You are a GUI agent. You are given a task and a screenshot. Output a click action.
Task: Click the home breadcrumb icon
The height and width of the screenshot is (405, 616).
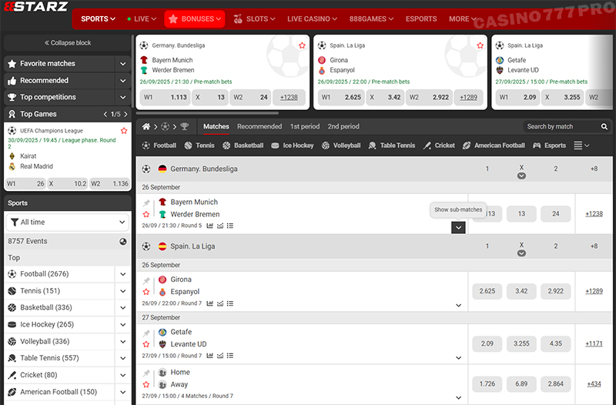[x=146, y=126]
